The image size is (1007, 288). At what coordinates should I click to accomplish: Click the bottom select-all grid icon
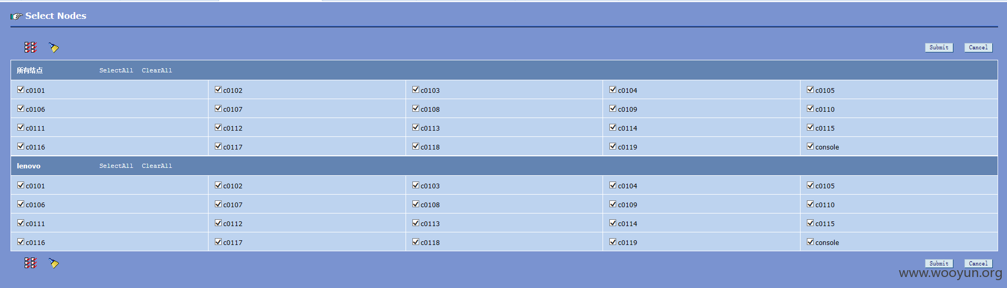(x=30, y=263)
